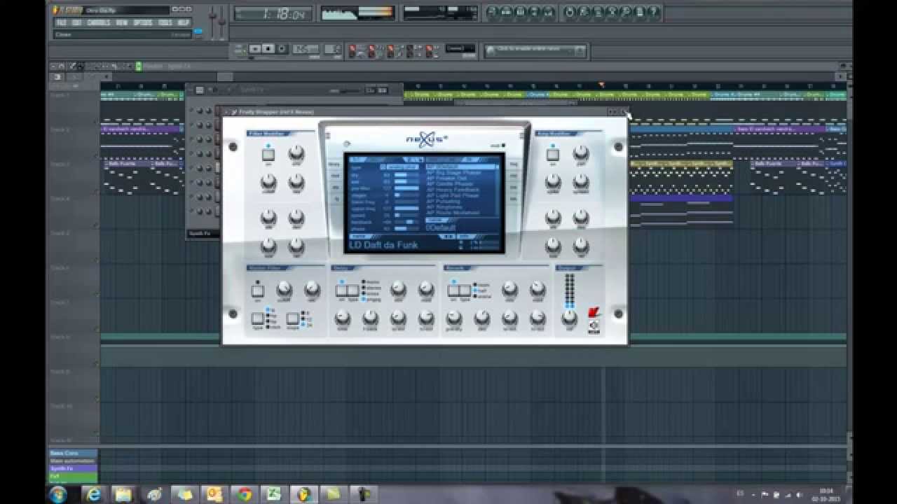Toggle the Master Filter on button

(x=258, y=290)
